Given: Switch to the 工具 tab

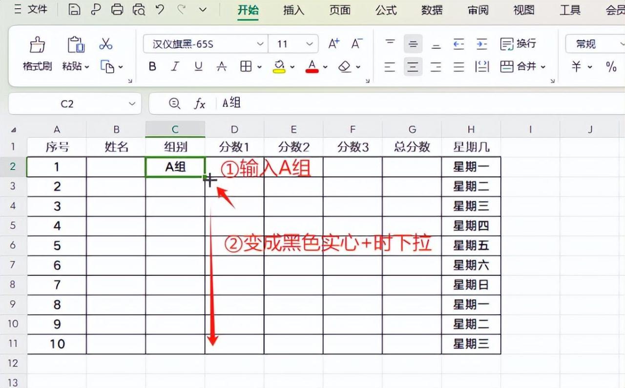Looking at the screenshot, I should coord(570,10).
